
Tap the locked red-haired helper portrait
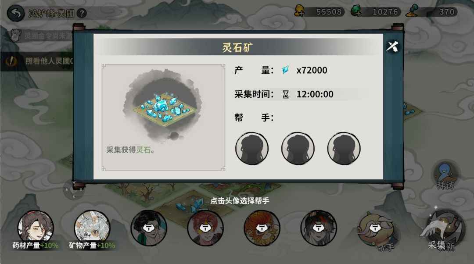(x=205, y=228)
